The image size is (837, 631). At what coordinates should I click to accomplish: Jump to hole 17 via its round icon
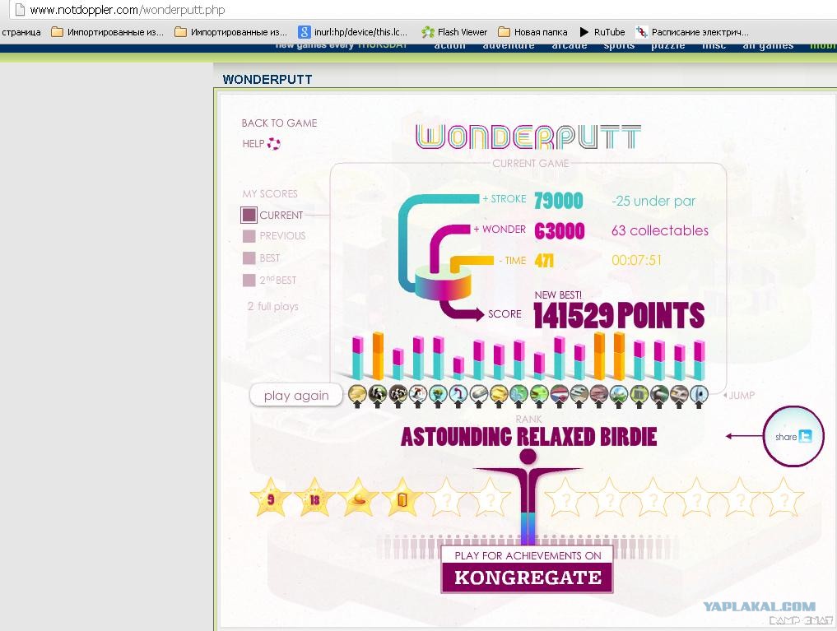tap(679, 394)
